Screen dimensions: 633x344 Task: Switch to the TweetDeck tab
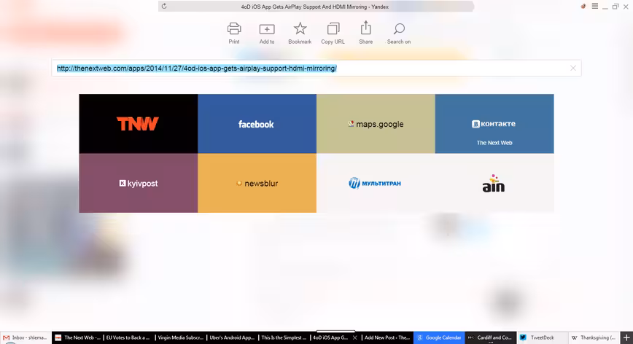[x=543, y=337]
